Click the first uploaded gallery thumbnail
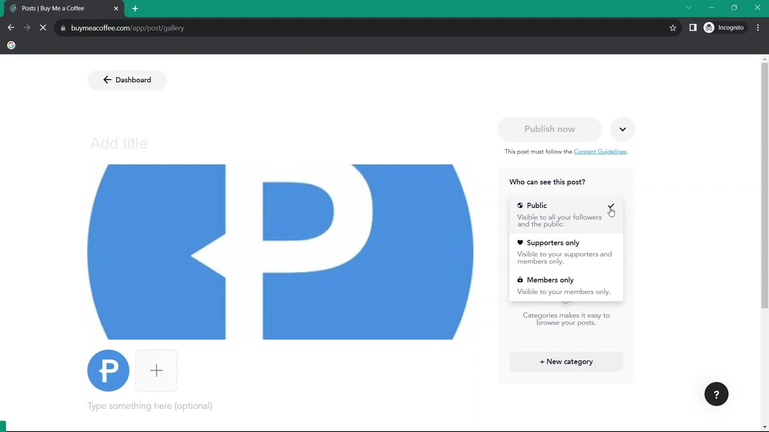This screenshot has width=769, height=432. point(108,370)
